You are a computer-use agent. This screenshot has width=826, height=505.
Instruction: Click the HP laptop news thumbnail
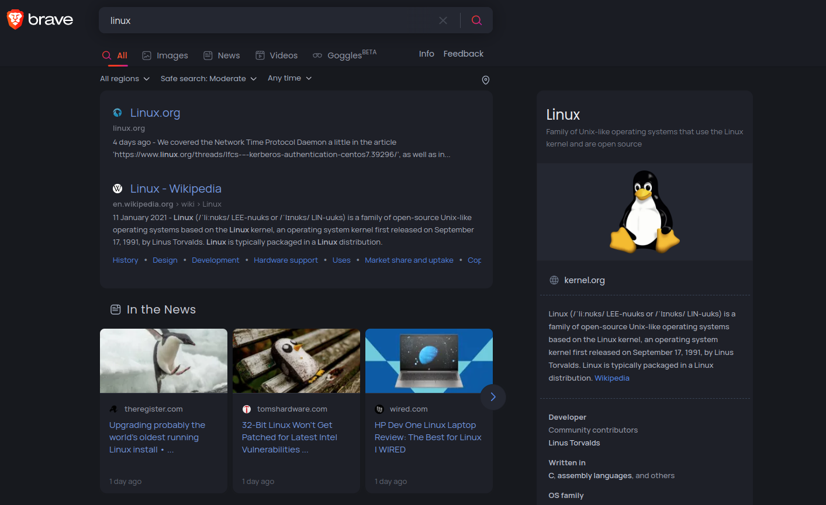(429, 361)
